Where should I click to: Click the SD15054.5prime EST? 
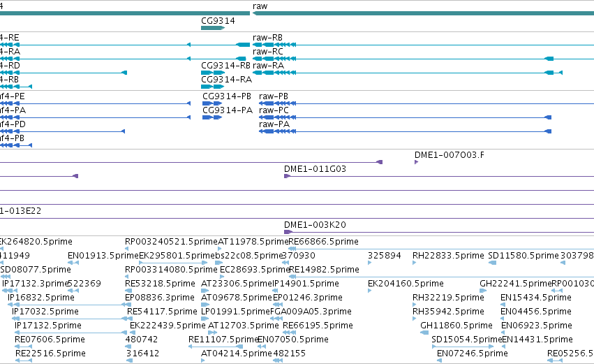[467, 340]
